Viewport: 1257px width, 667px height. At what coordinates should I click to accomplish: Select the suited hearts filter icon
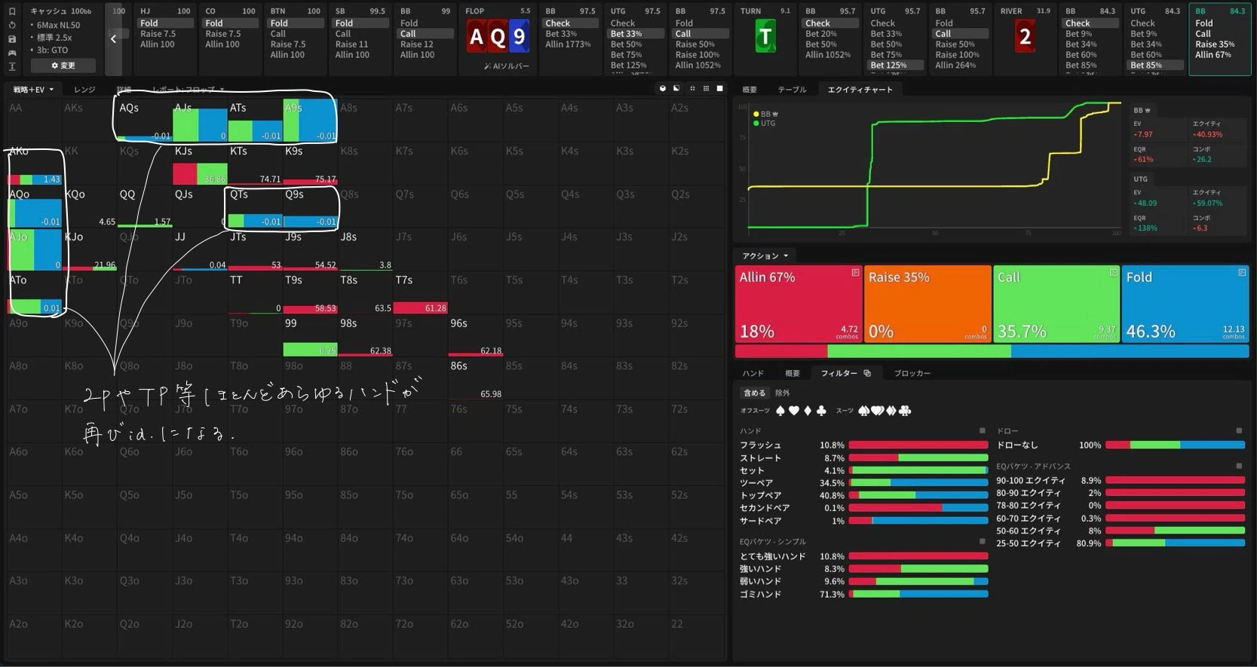point(877,411)
